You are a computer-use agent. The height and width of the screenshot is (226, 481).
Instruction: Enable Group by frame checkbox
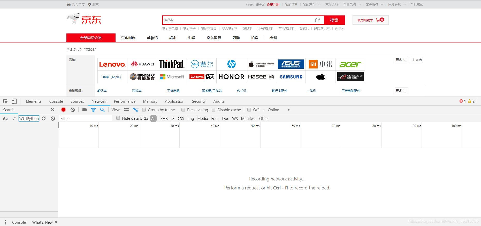point(144,110)
